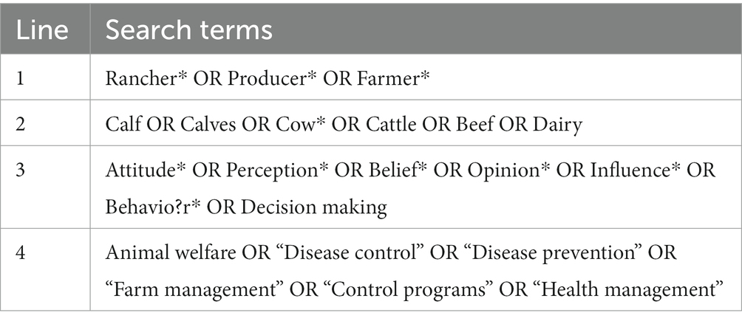742x324 pixels.
Task: Select line number 3 cell
Action: 45,187
